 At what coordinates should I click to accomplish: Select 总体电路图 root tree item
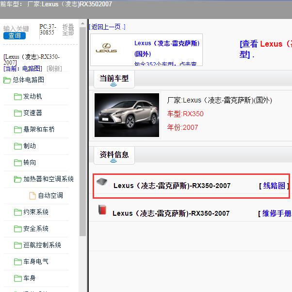point(28,80)
